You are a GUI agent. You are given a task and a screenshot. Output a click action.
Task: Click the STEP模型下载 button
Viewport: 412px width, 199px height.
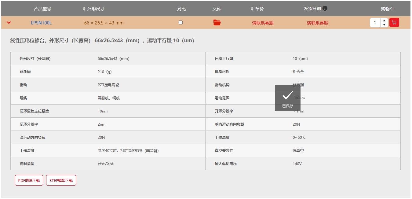click(61, 180)
